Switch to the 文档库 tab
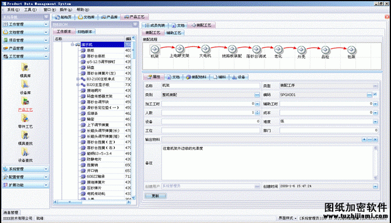This screenshot has width=391, height=223. (x=86, y=17)
